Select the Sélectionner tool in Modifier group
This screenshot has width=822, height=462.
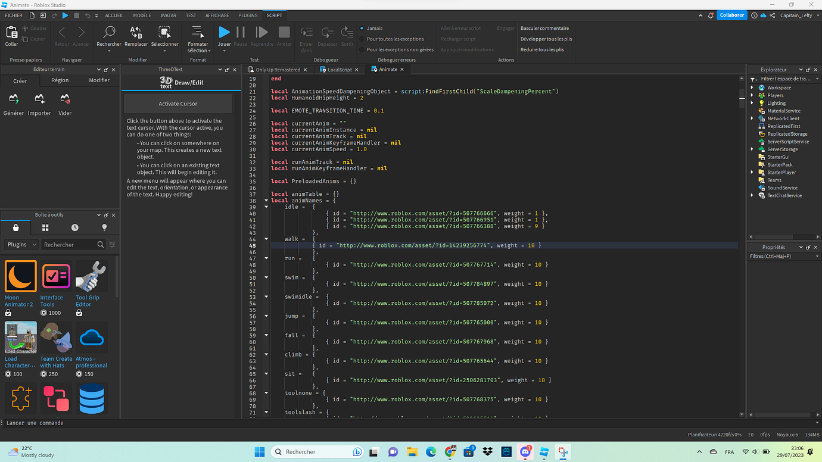tap(164, 37)
